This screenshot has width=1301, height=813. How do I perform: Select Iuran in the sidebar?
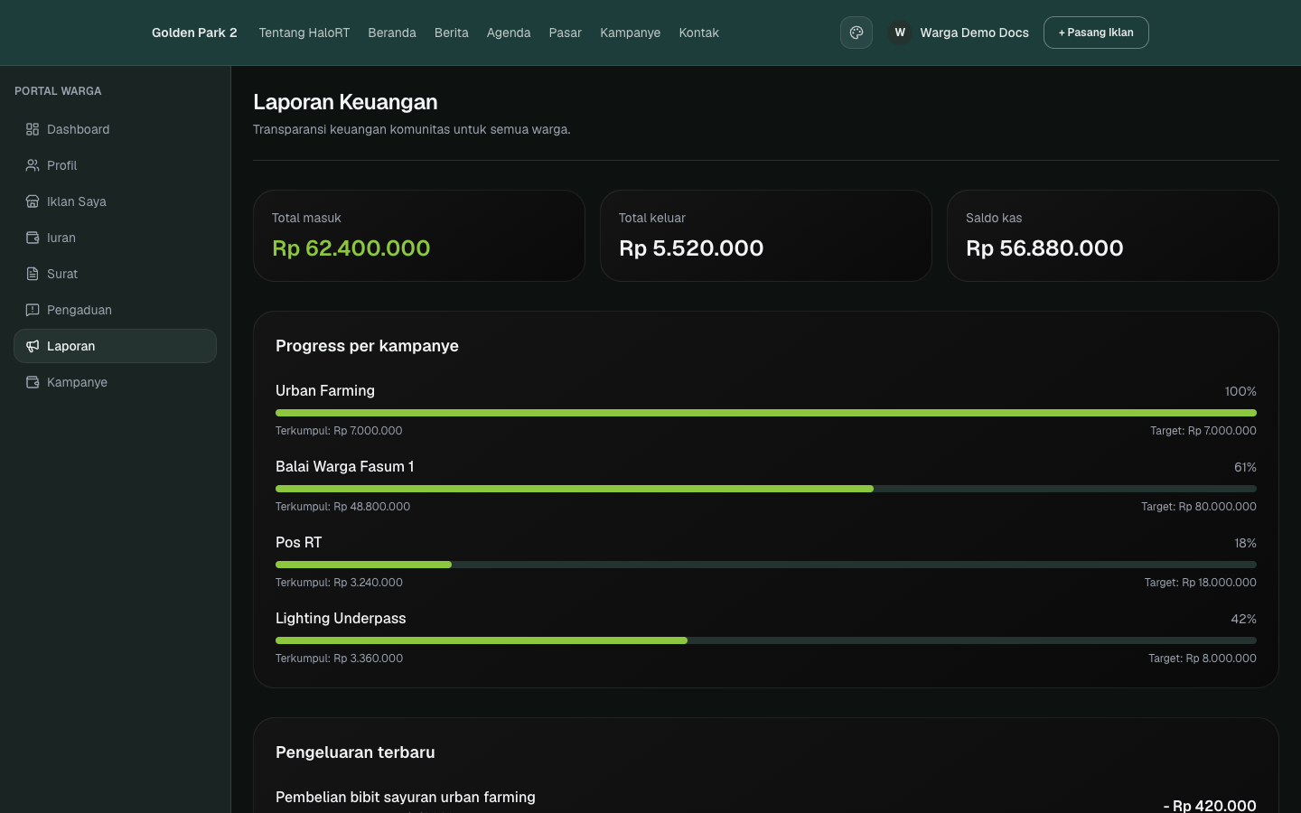[x=115, y=238]
